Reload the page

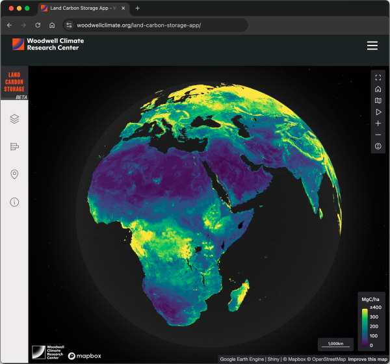38,25
